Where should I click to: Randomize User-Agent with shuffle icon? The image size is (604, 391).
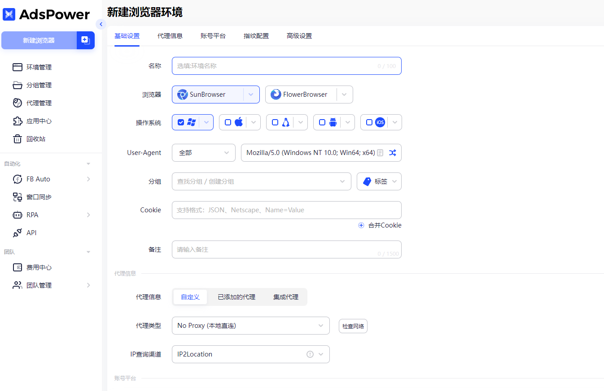[x=393, y=153]
